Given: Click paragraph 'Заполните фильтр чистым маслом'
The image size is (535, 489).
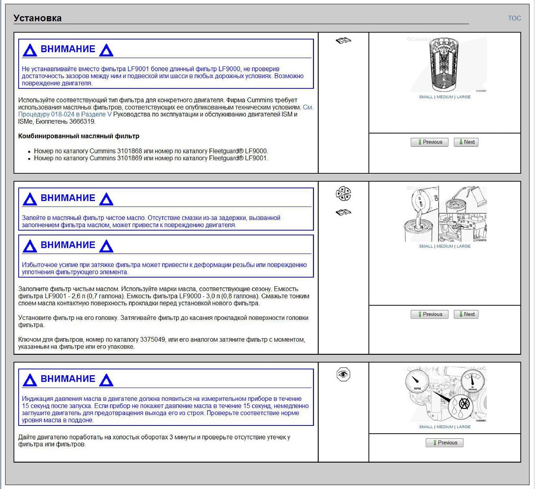Looking at the screenshot, I should [x=164, y=296].
